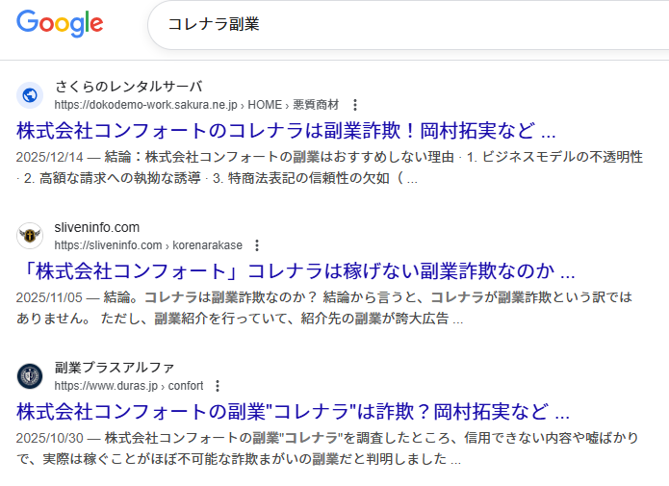The width and height of the screenshot is (669, 486).
Task: Click the snippet date 2025/10/30
Action: [x=49, y=438]
